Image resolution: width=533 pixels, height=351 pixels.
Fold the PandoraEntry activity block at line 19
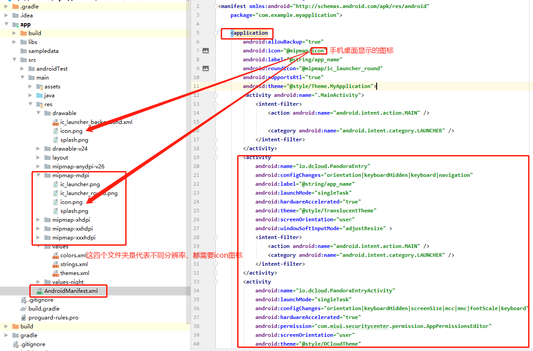(x=215, y=157)
